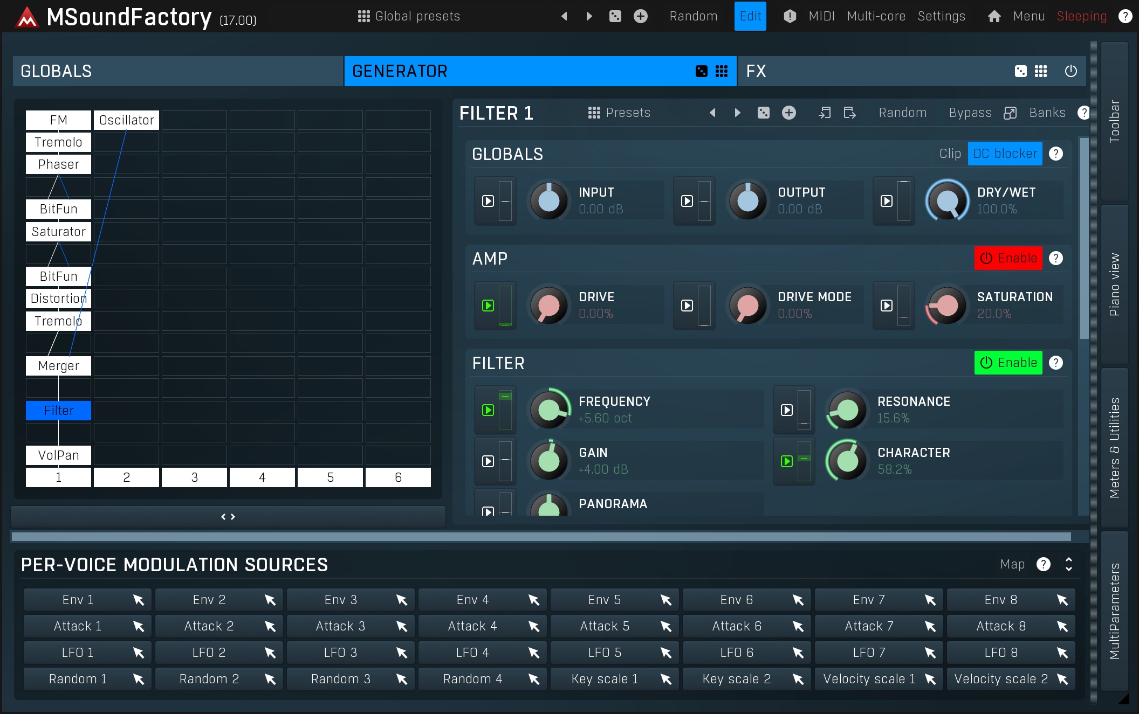Click the Filter 1 copy settings icon
Screen dimensions: 1139x714
824,113
